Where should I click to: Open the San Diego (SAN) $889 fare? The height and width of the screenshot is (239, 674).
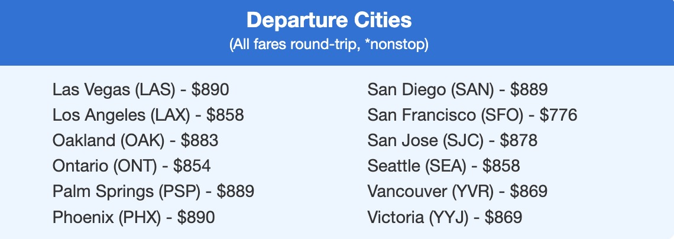coord(458,90)
